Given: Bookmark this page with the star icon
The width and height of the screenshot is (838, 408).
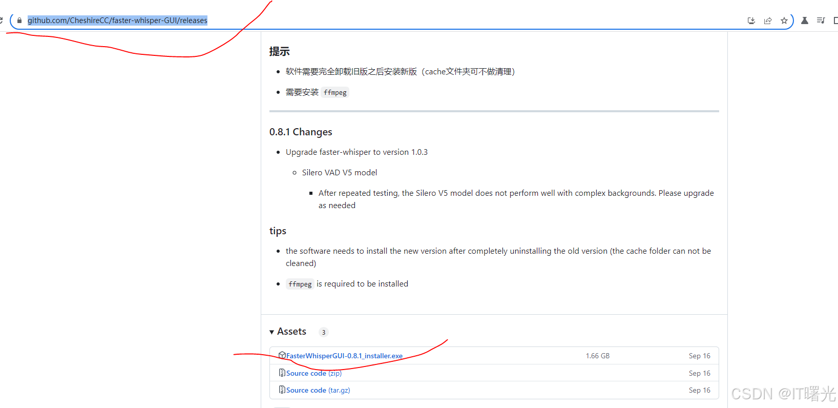Looking at the screenshot, I should 784,21.
